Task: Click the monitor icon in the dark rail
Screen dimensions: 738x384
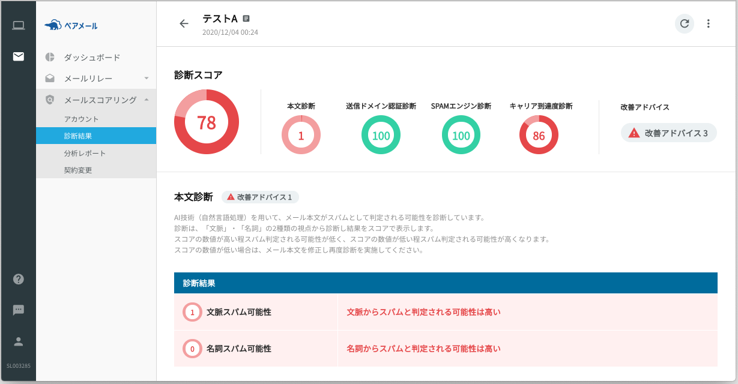Action: (x=18, y=25)
